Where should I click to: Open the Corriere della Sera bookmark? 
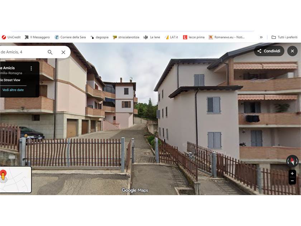click(70, 37)
